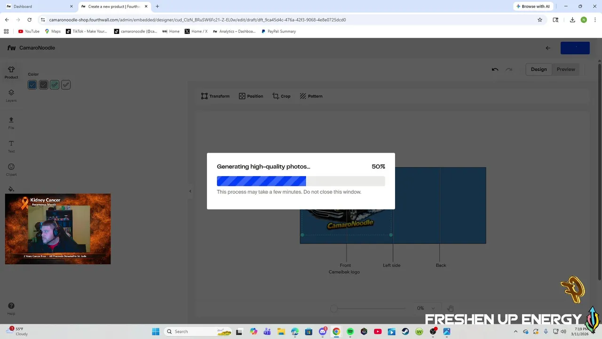602x339 pixels.
Task: Open the Analytics Dashboard bookmark
Action: [x=234, y=32]
